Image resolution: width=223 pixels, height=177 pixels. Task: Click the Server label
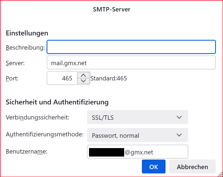15,63
